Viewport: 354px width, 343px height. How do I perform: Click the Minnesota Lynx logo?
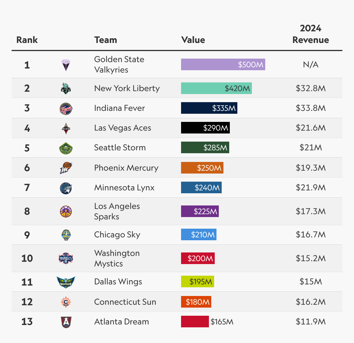point(66,188)
